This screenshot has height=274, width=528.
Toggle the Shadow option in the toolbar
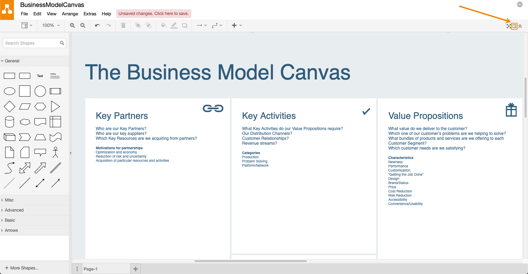(x=185, y=25)
